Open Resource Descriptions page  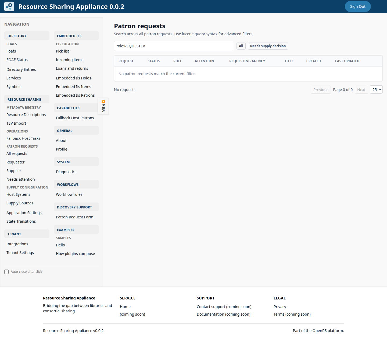coord(26,115)
